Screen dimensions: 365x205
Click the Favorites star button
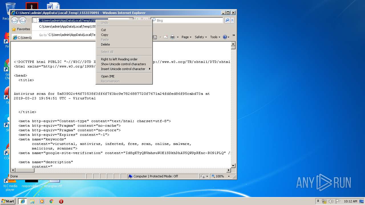pyautogui.click(x=21, y=29)
